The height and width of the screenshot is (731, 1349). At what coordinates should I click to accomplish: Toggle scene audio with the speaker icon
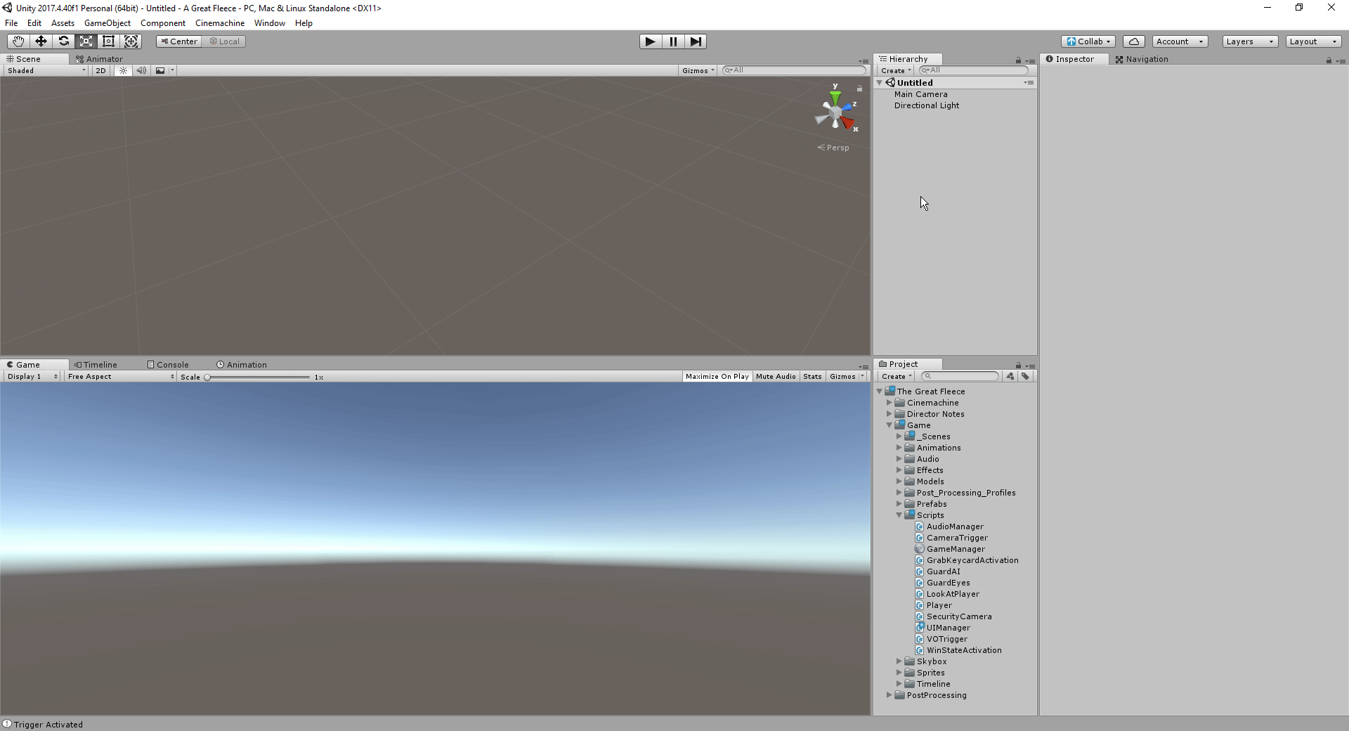click(x=141, y=70)
